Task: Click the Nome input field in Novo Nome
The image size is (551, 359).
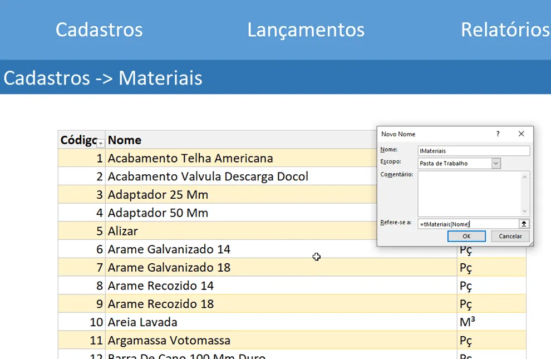Action: [474, 151]
